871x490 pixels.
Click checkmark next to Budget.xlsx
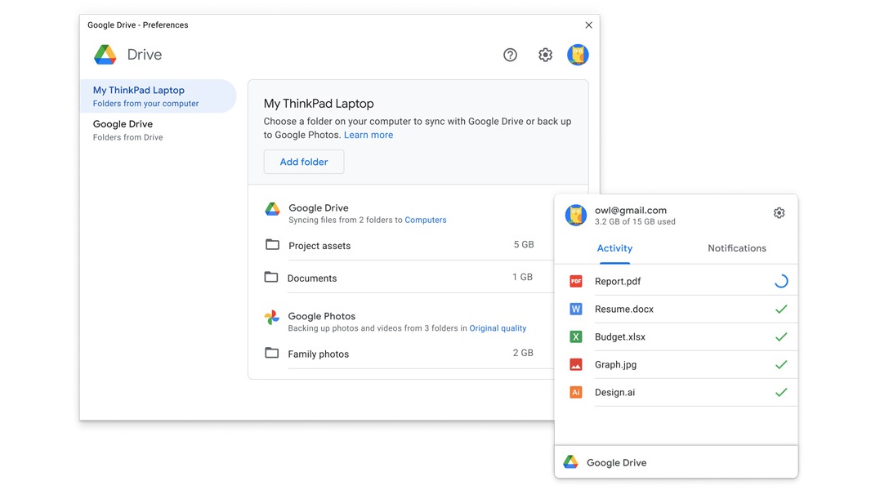(781, 336)
